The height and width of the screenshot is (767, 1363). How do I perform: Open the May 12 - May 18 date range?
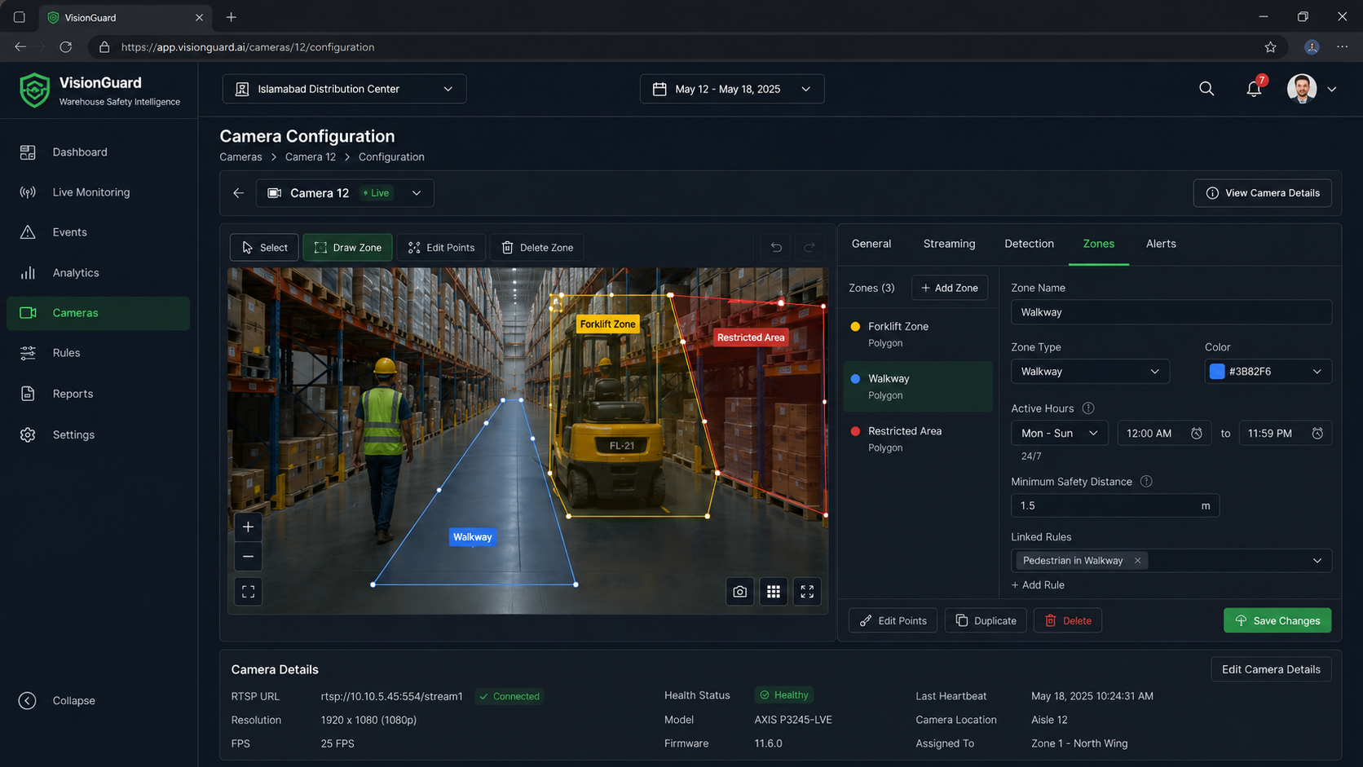(731, 89)
